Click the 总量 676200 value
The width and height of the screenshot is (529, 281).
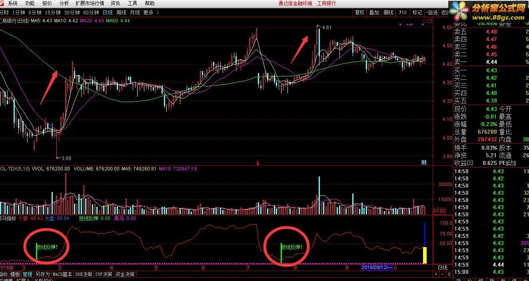tap(487, 132)
